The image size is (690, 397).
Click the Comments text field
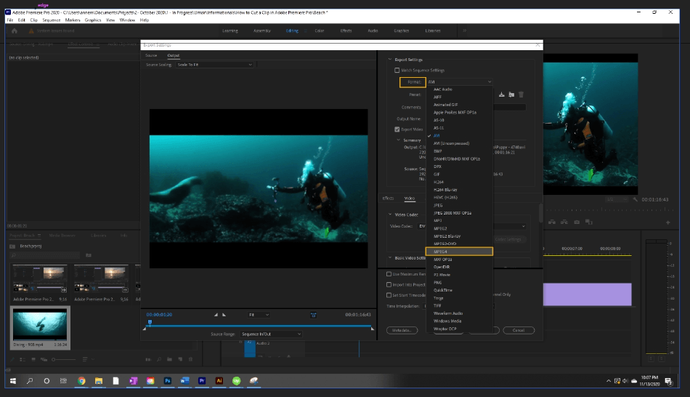(510, 107)
